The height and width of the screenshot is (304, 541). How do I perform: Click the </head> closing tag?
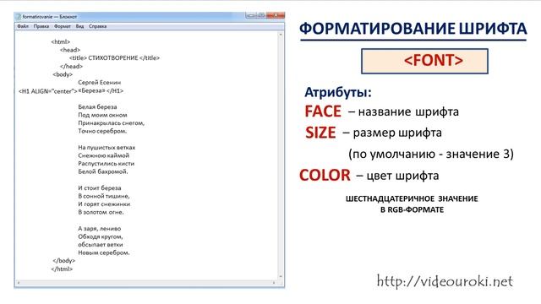[71, 66]
